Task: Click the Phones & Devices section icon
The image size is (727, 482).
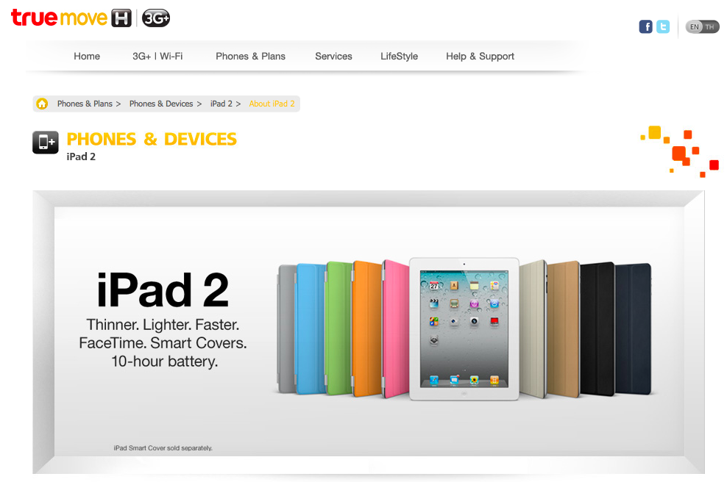Action: tap(46, 143)
